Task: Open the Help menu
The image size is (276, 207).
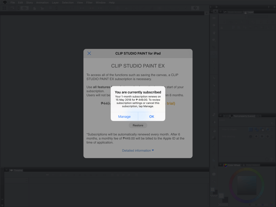Action: [112, 3]
